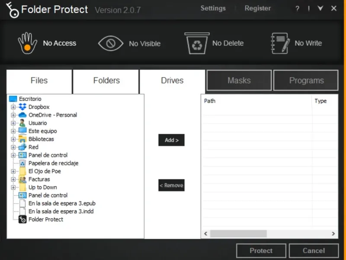Click the < Remove button
346x260 pixels.
pos(171,185)
